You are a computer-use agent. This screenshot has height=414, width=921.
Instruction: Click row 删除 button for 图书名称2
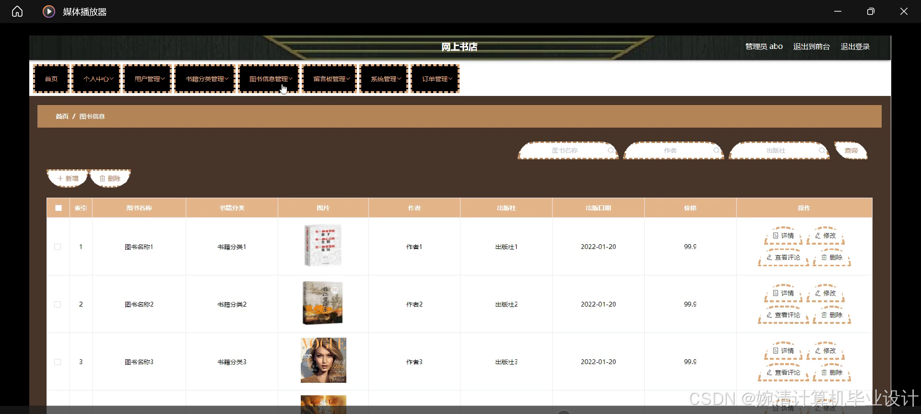point(832,315)
